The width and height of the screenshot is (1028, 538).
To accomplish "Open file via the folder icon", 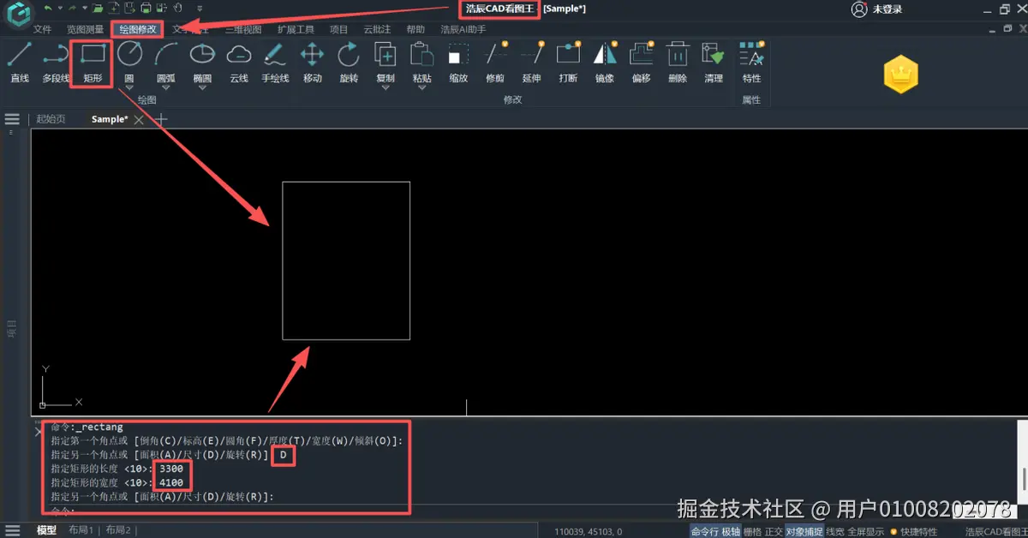I will click(x=98, y=9).
